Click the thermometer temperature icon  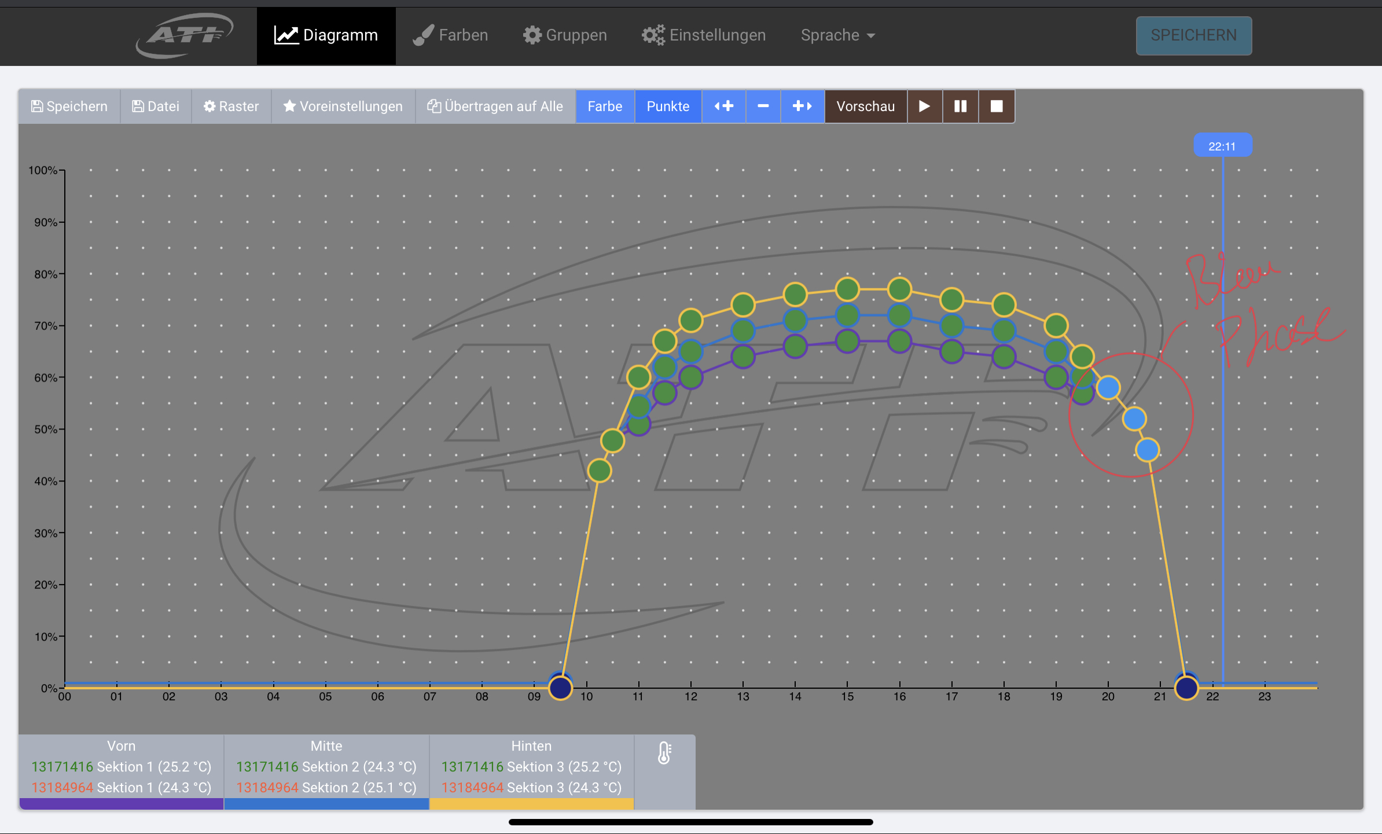[x=664, y=753]
